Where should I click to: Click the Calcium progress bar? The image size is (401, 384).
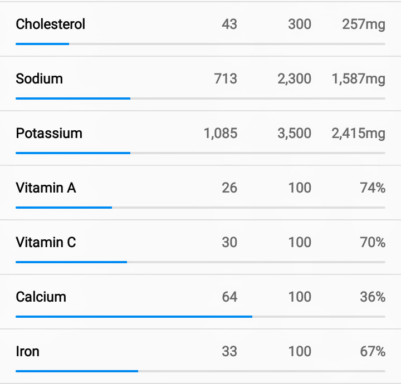point(200,317)
